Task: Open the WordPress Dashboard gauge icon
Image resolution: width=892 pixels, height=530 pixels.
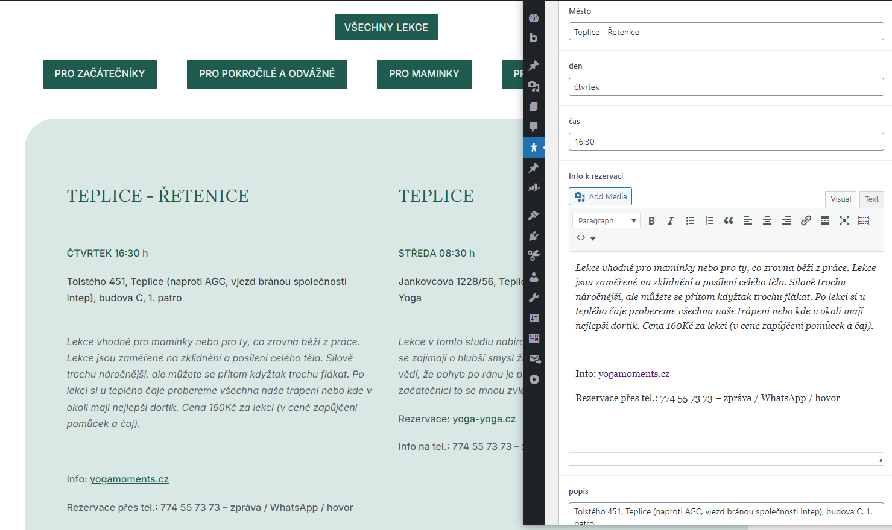Action: [534, 18]
